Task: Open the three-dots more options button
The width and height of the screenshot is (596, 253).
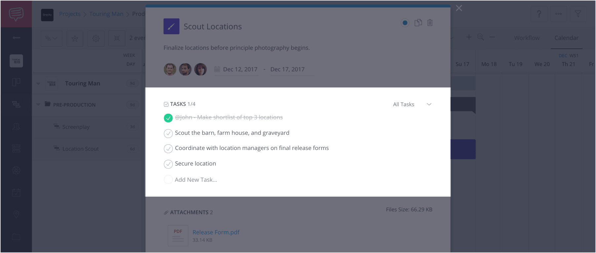Action: click(559, 14)
